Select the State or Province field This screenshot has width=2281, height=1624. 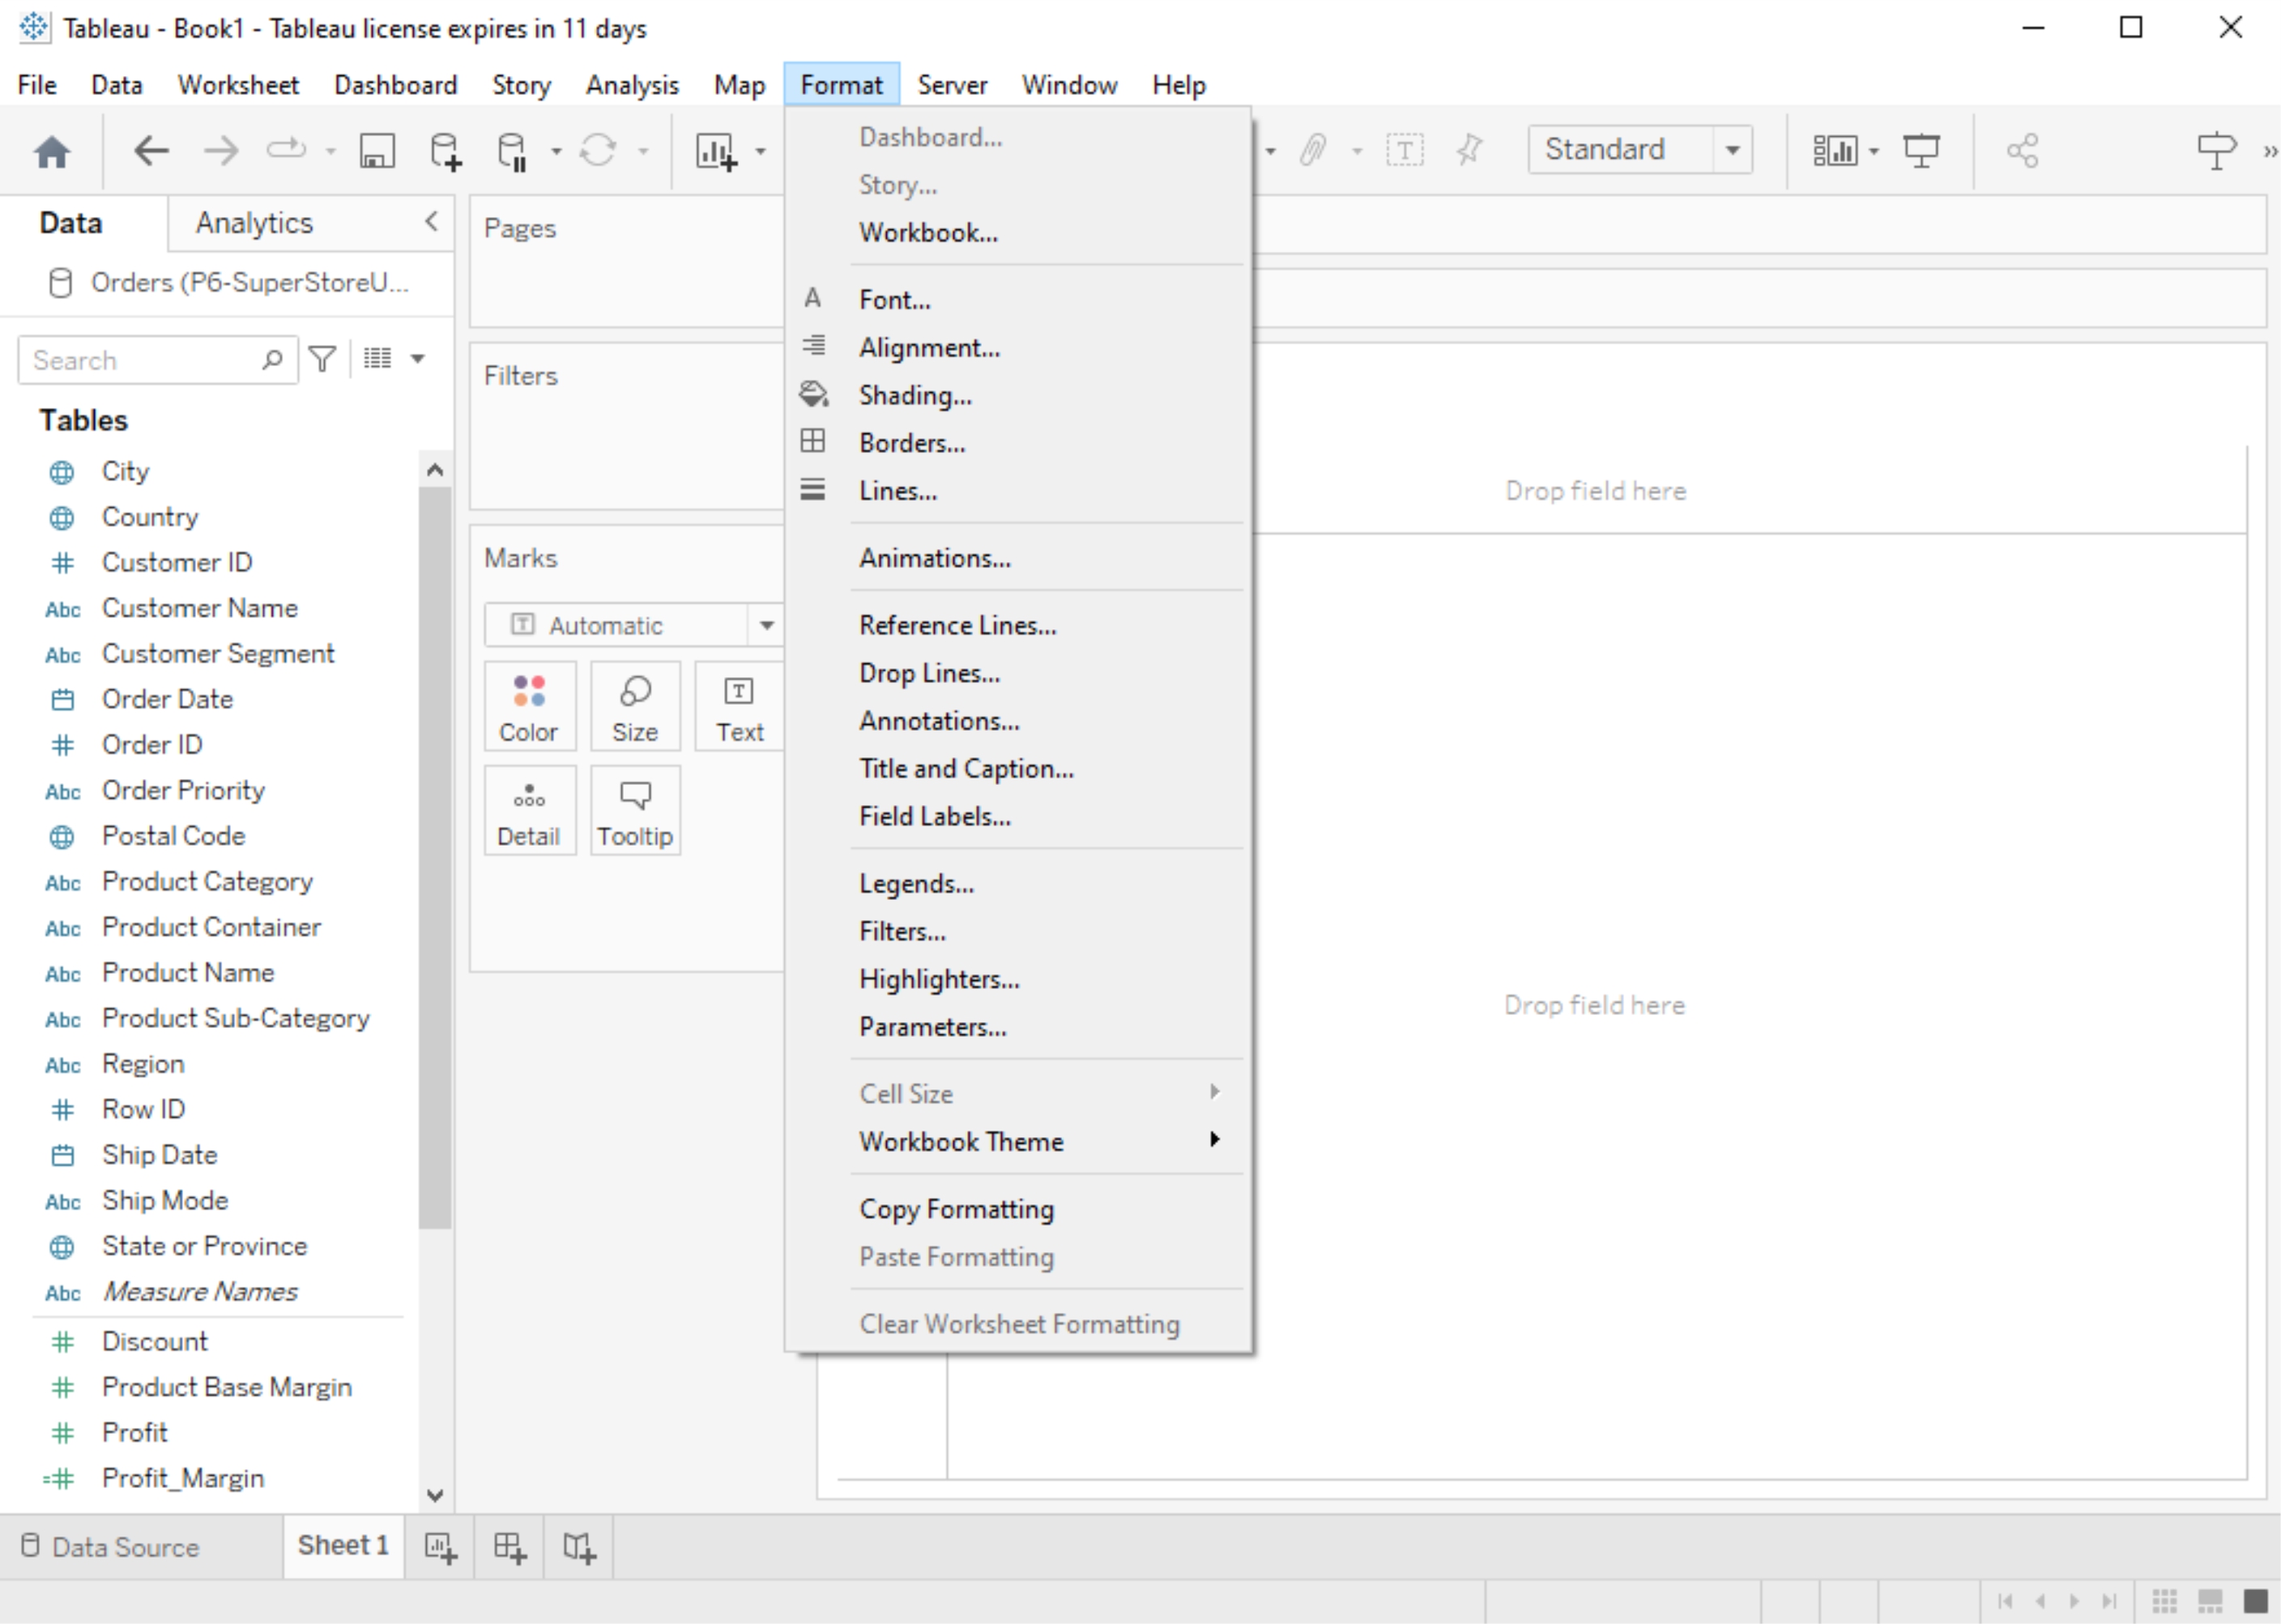[205, 1246]
